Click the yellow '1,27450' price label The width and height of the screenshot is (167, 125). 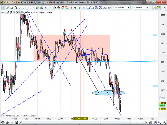click(163, 109)
